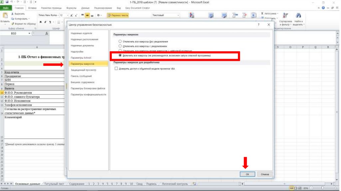Select 'Включить все макросы' radio button

coord(120,56)
